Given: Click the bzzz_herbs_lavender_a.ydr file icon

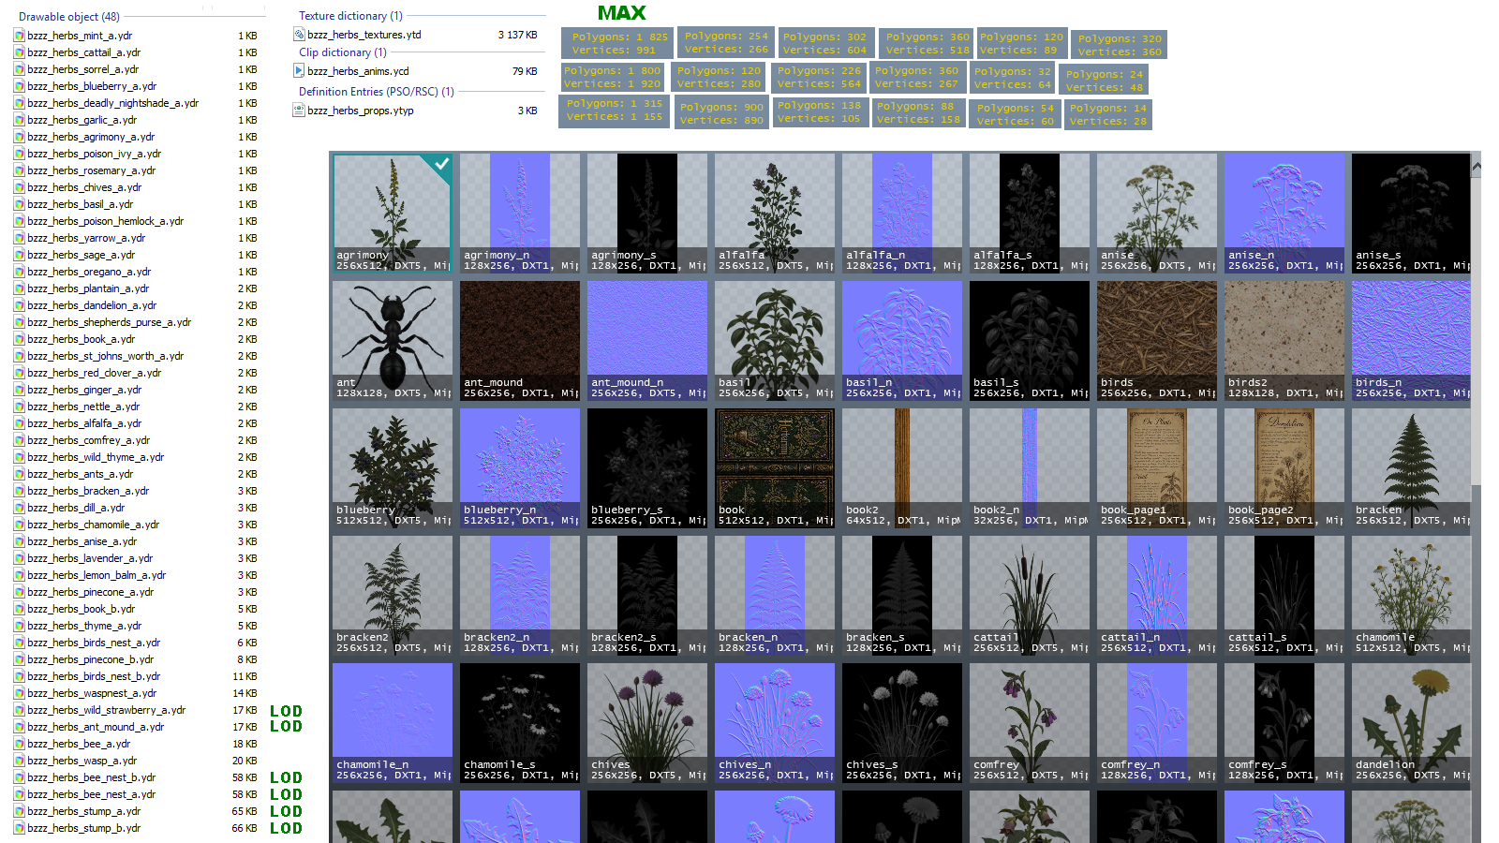Looking at the screenshot, I should point(19,558).
